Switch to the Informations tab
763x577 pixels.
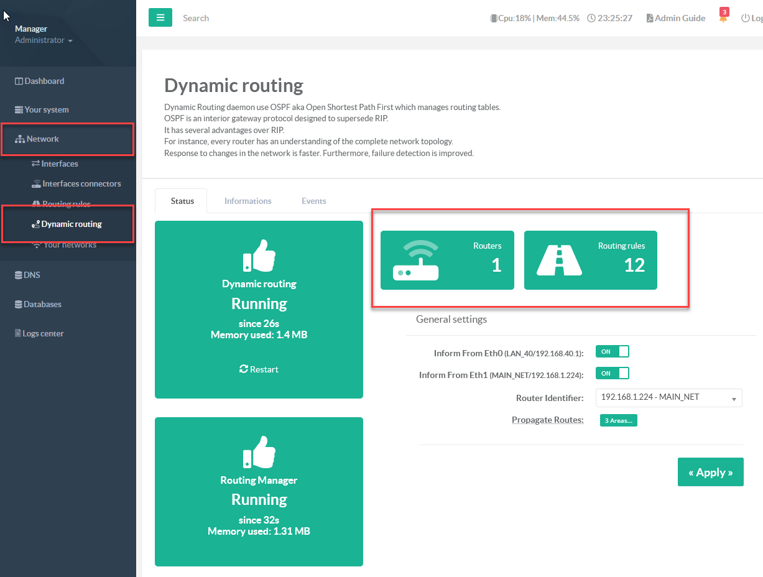coord(247,201)
